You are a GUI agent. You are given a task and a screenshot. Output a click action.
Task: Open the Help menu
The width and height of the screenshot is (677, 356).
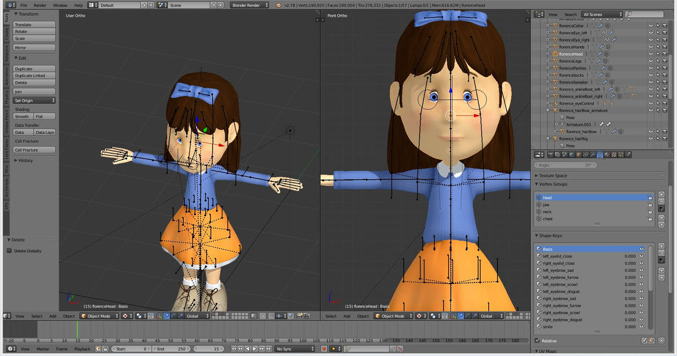79,5
